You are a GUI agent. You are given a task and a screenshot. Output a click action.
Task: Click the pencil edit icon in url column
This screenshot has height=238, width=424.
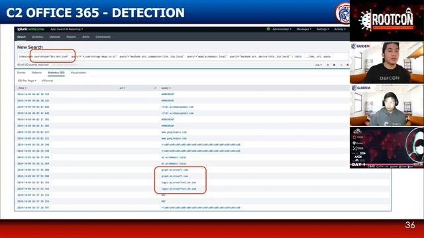[x=155, y=88]
